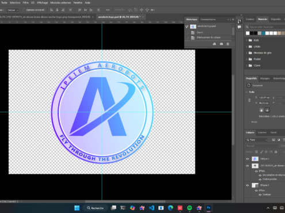
Task: Hide the Calque 1 layer
Action: 248,159
